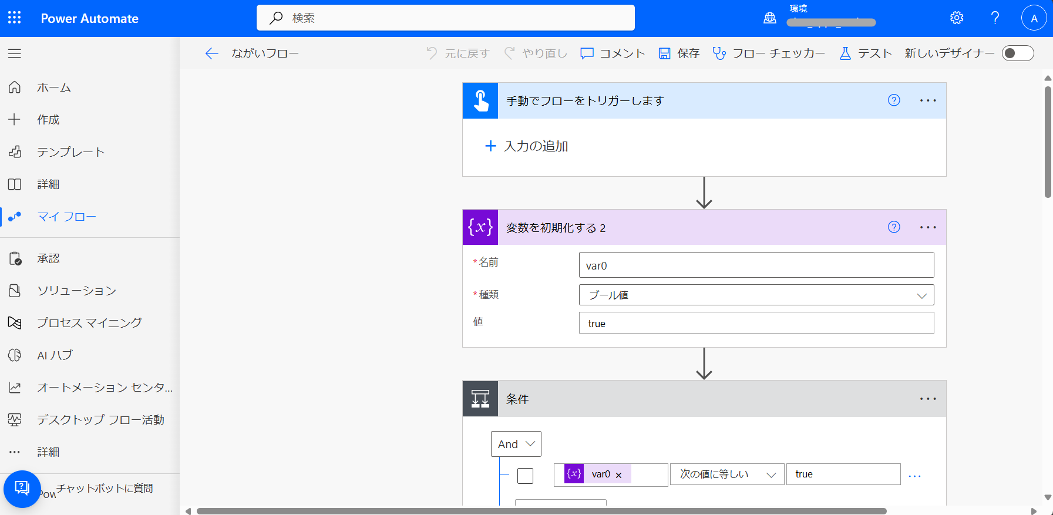Image resolution: width=1053 pixels, height=515 pixels.
Task: Click the プロセス マイニング sidebar icon
Action: 15,322
